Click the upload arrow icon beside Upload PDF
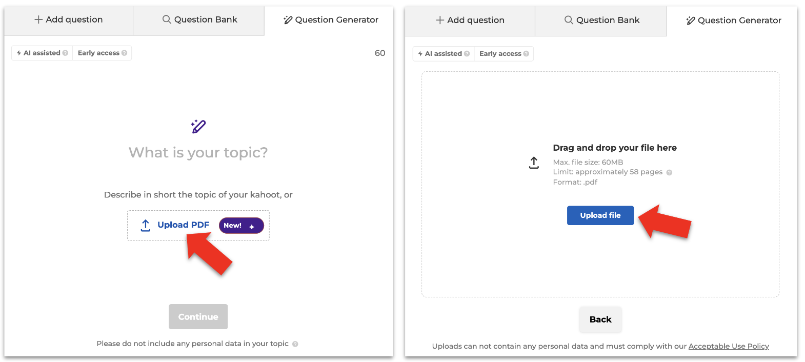The height and width of the screenshot is (362, 805). pyautogui.click(x=146, y=226)
